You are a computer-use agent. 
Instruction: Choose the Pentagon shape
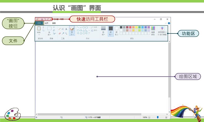(81, 33)
